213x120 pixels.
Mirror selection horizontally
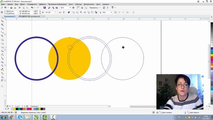click(60, 12)
